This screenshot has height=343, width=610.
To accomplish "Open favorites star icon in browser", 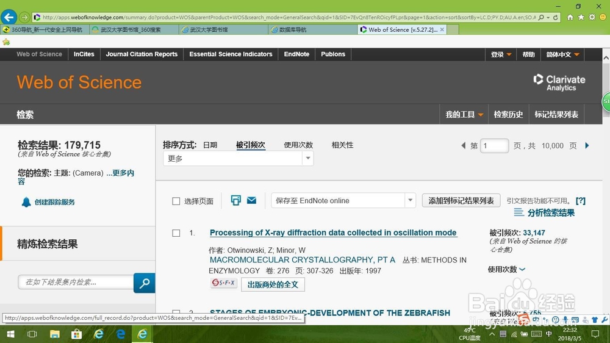I will 581,18.
